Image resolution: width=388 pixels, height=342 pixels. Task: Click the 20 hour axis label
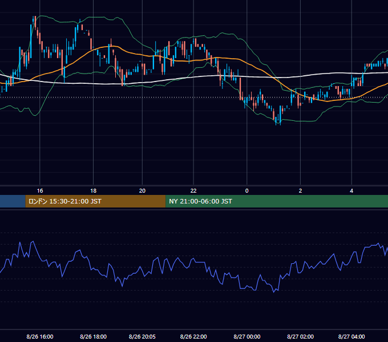pyautogui.click(x=142, y=191)
